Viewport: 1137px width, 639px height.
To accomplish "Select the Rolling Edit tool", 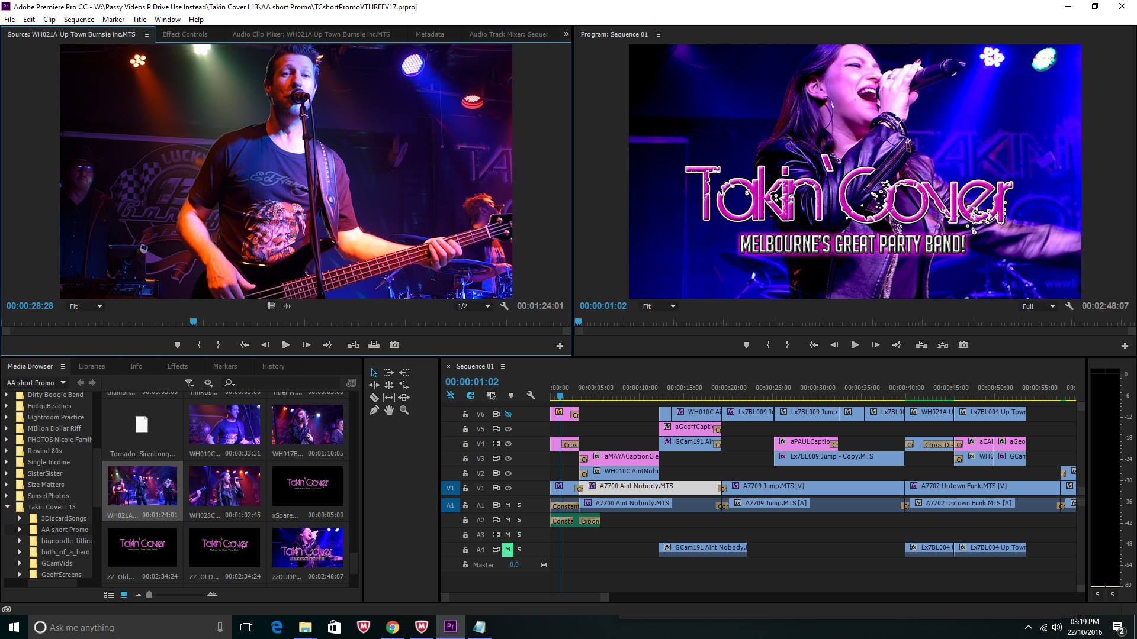I will [x=388, y=385].
